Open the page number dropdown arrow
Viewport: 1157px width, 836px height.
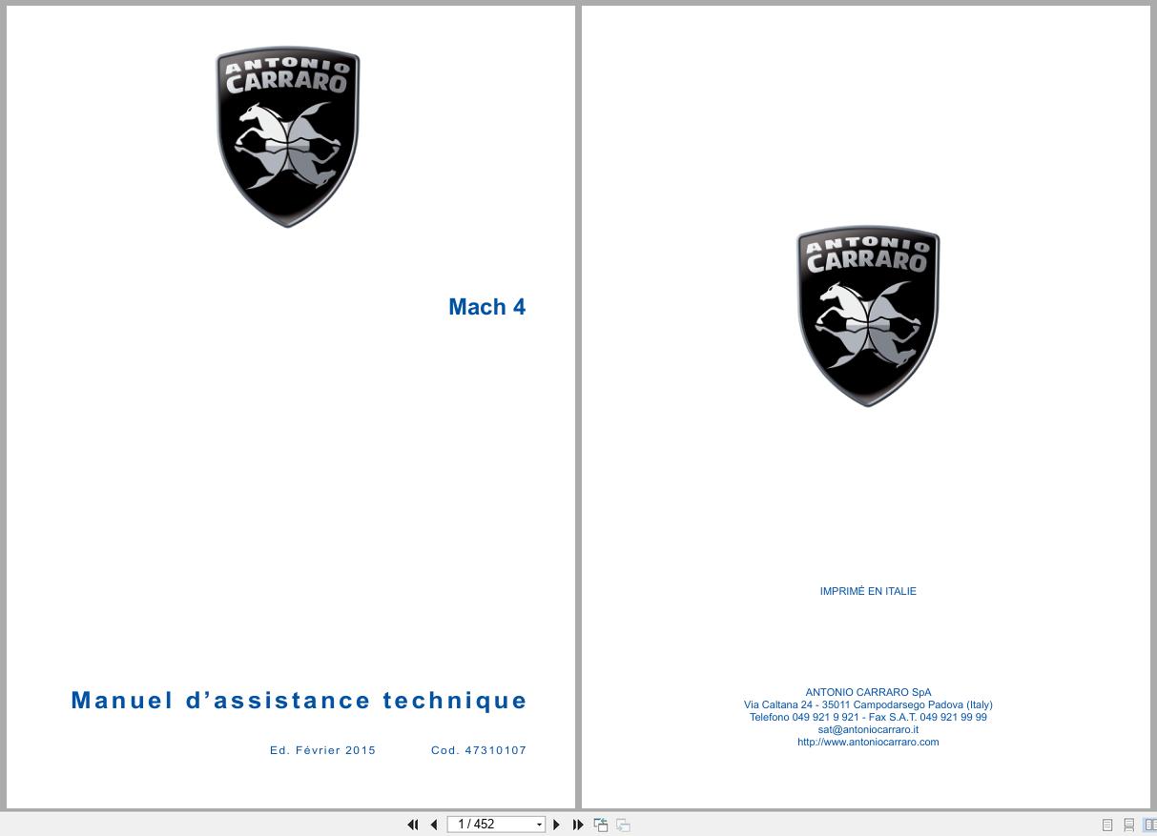click(540, 825)
